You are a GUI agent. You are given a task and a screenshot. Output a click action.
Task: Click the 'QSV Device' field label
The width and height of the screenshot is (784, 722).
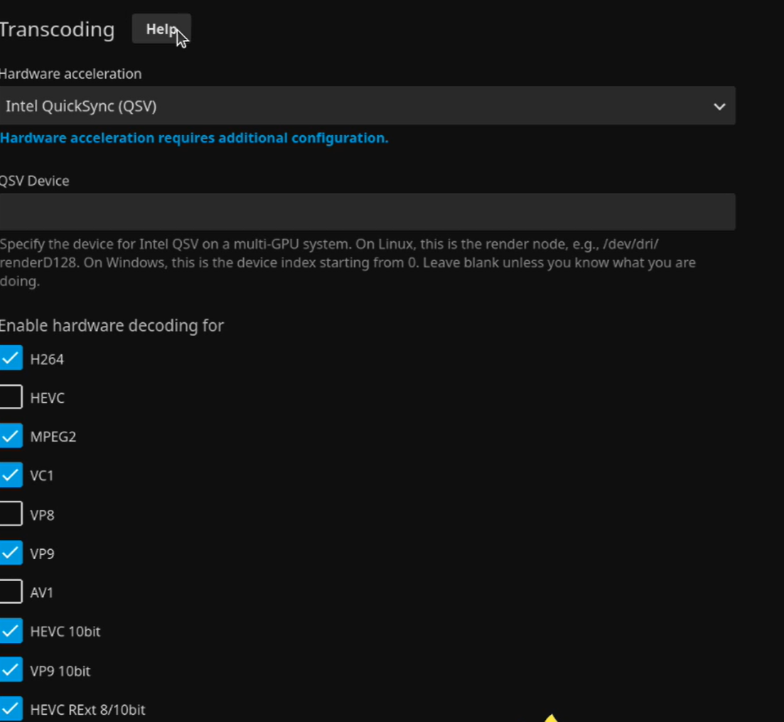click(35, 181)
